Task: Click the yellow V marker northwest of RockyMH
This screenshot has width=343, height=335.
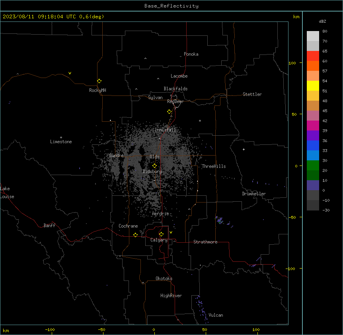Action: coord(70,73)
